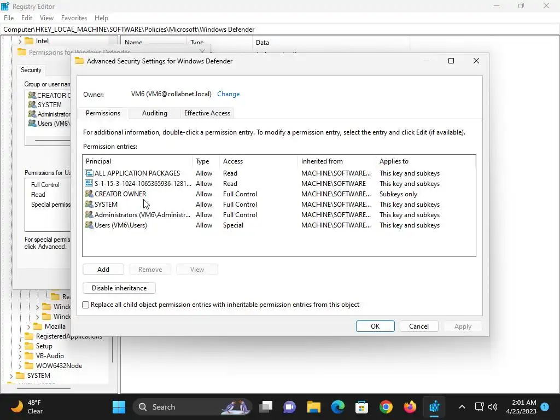Open the View menu in Registry Editor
Viewport: 560px width, 420px height.
tap(46, 18)
